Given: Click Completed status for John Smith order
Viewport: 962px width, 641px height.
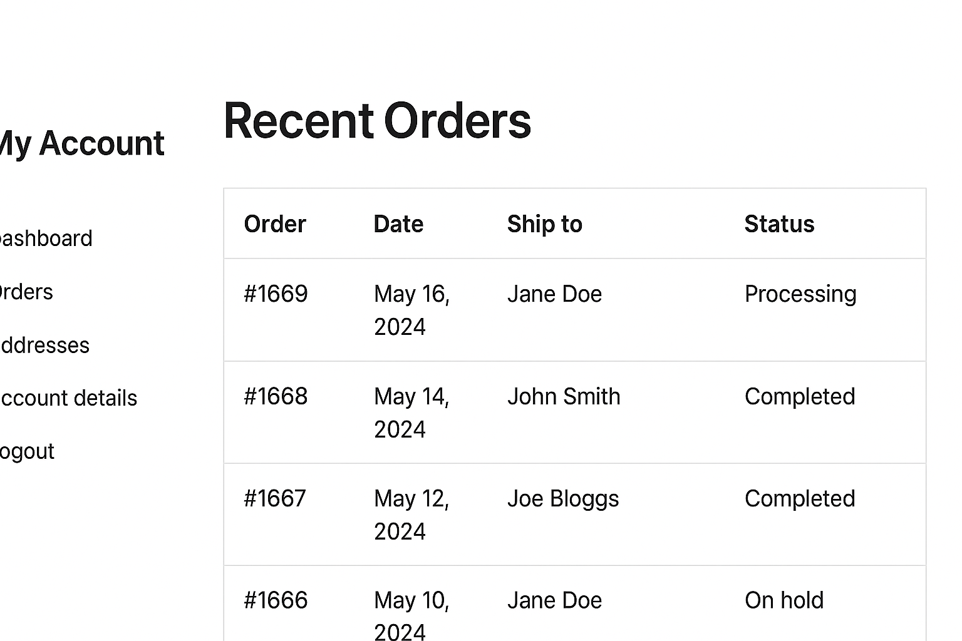Looking at the screenshot, I should tap(800, 396).
